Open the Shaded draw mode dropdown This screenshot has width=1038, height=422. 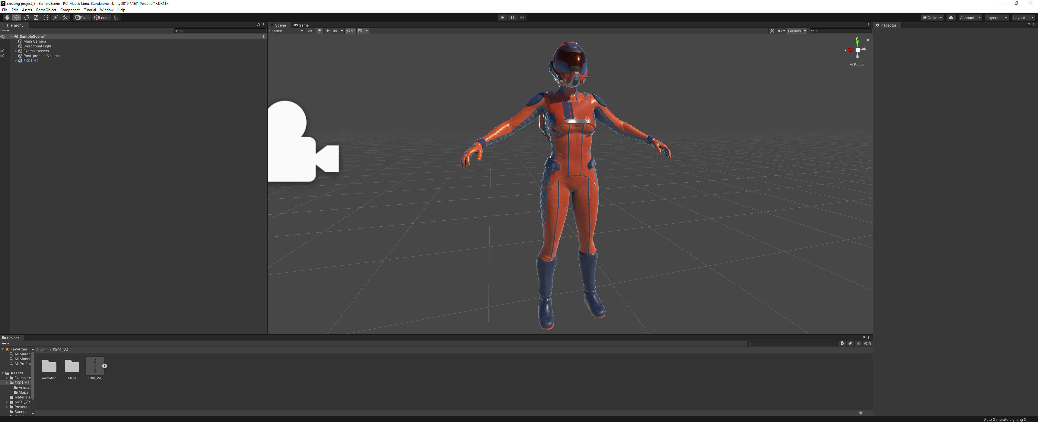coord(286,31)
